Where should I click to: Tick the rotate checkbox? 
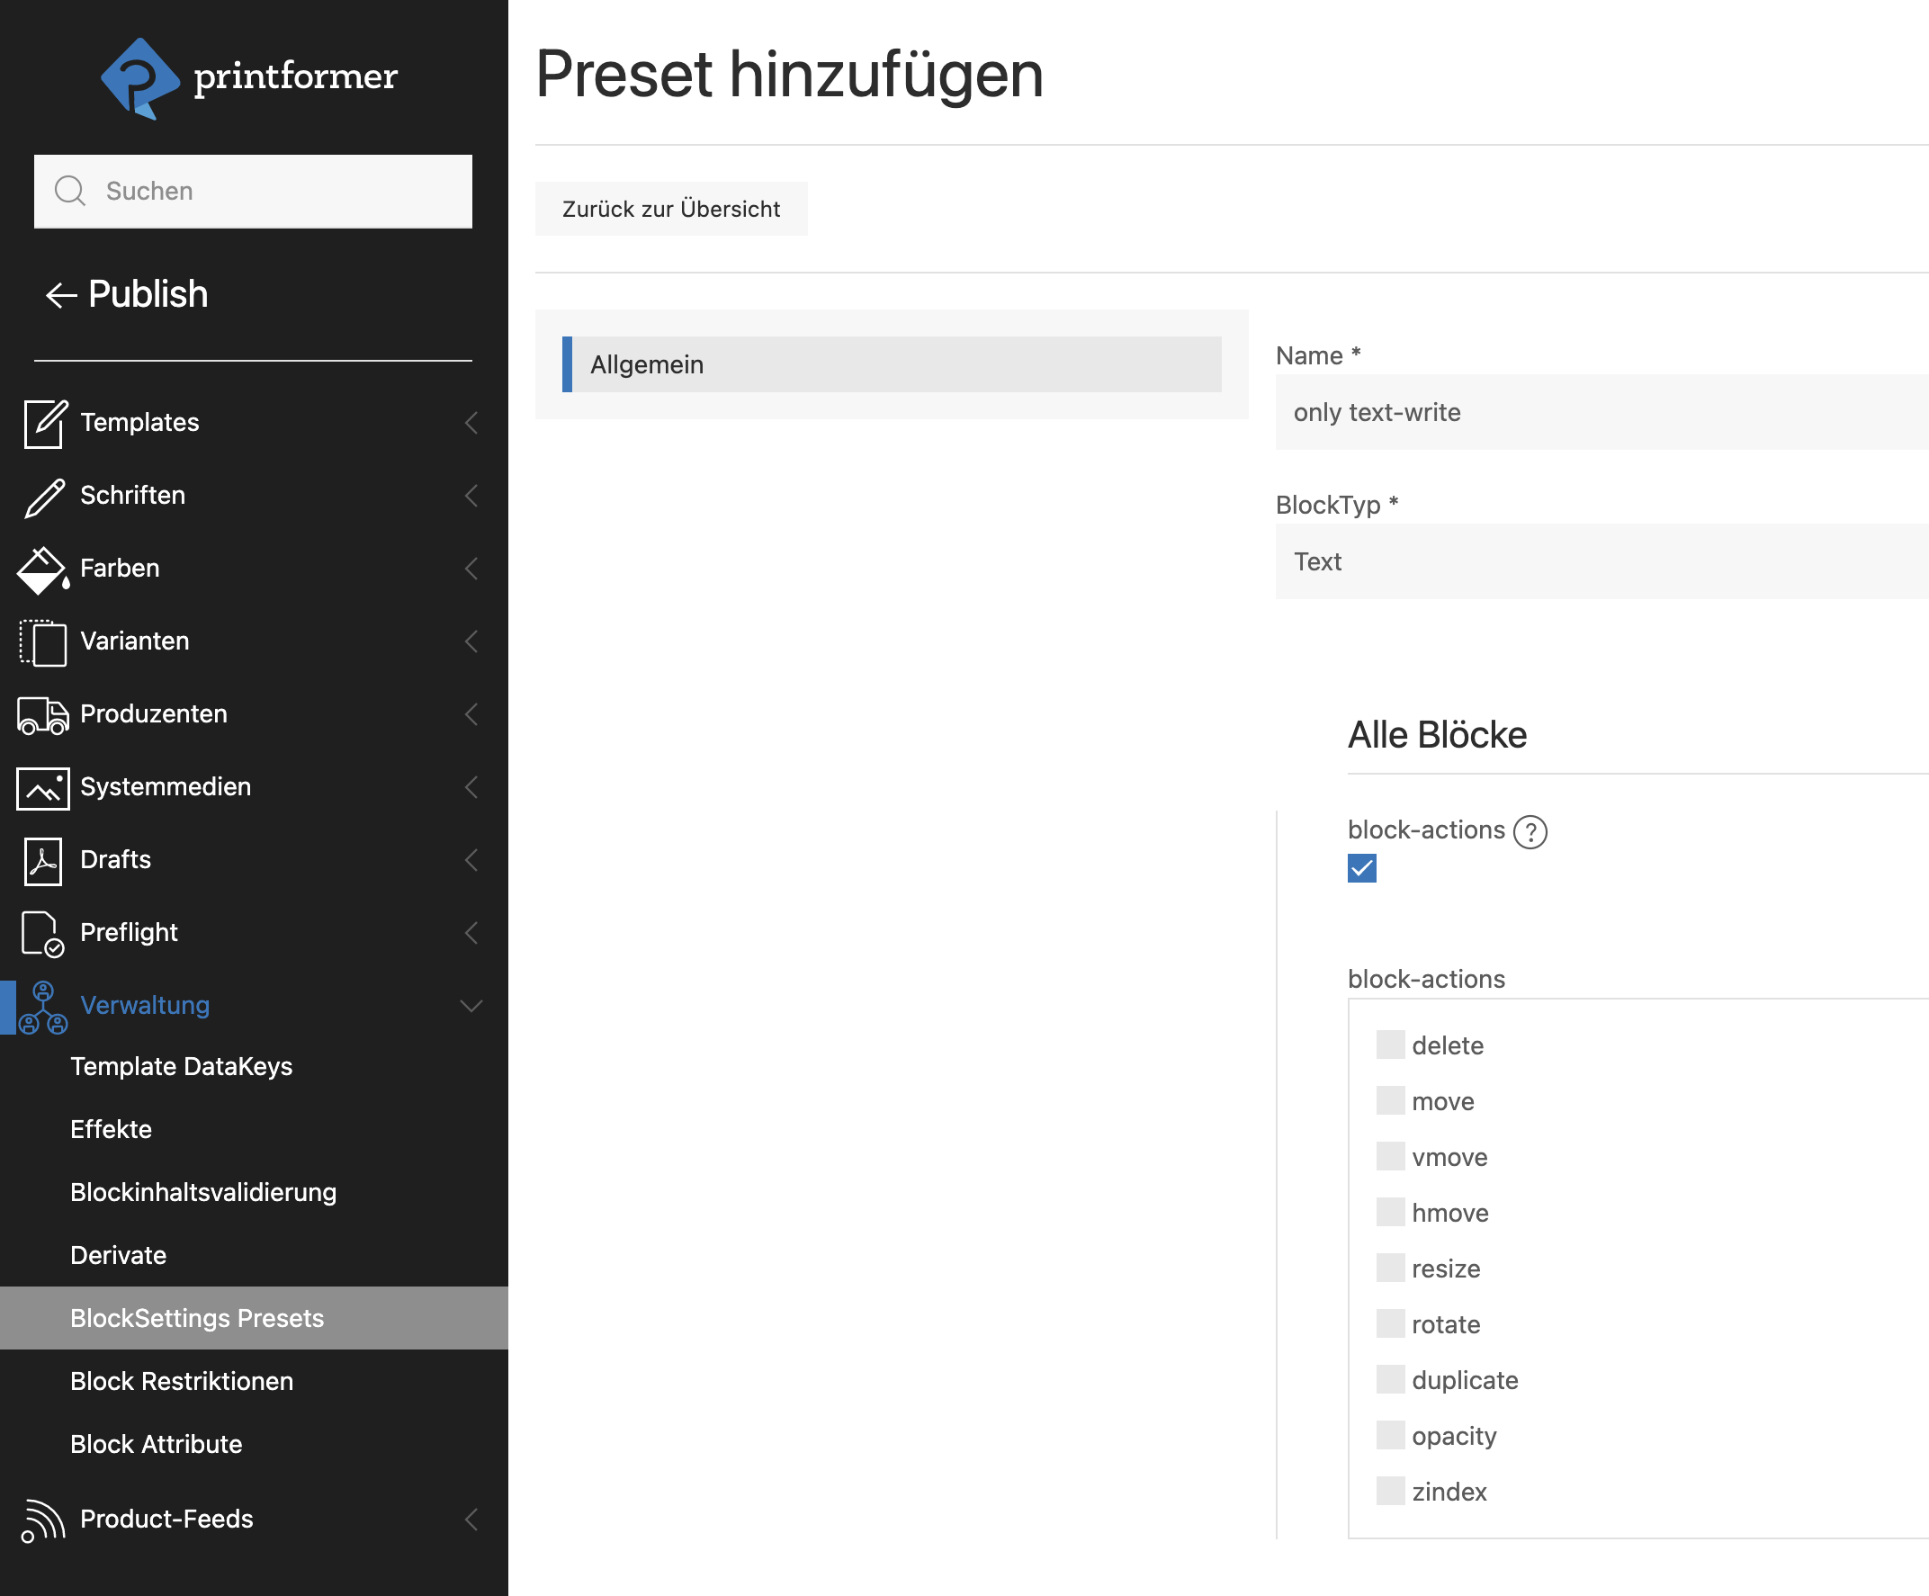(x=1390, y=1324)
